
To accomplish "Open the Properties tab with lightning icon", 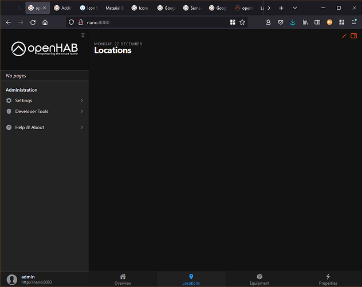I will [328, 280].
